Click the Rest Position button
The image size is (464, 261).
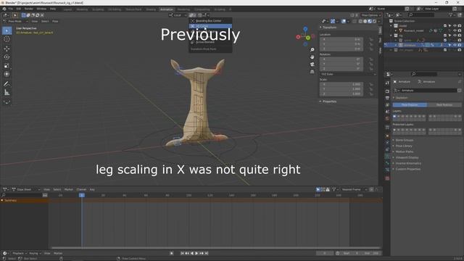[x=444, y=104]
